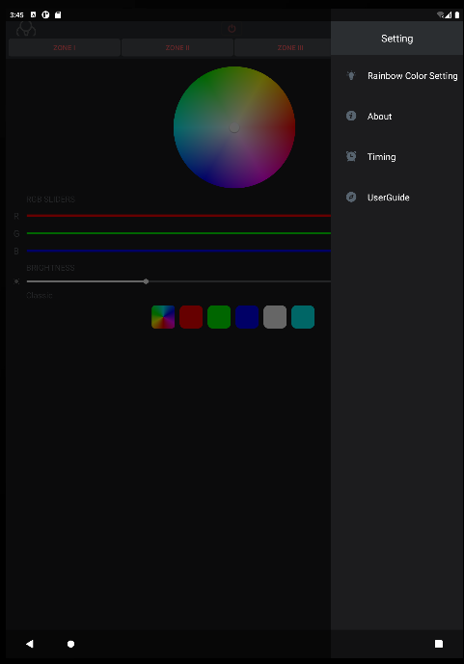Open the Timing menu entry
Viewport: 464px width, 664px height.
point(397,156)
